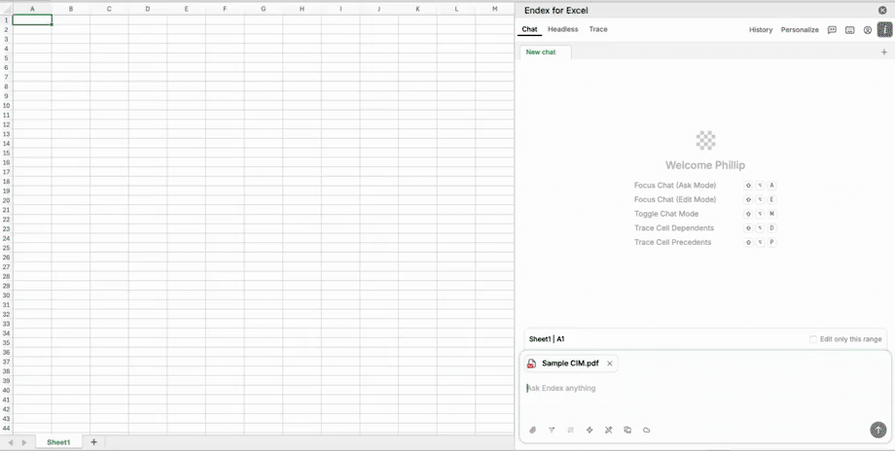Click the filter funnel icon in chat toolbar
Screen dimensions: 895x451
552,430
